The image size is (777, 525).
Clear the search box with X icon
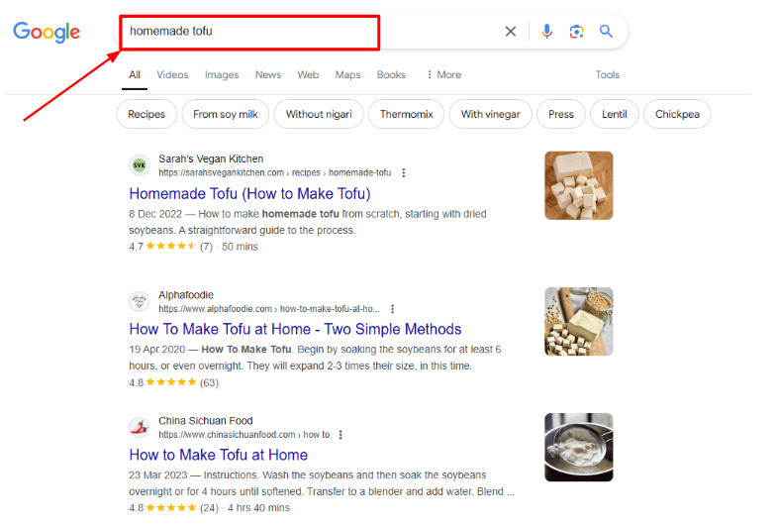[x=511, y=32]
